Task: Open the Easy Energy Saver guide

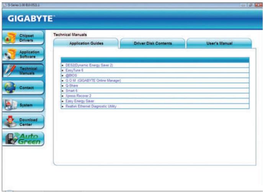Action: pyautogui.click(x=80, y=101)
